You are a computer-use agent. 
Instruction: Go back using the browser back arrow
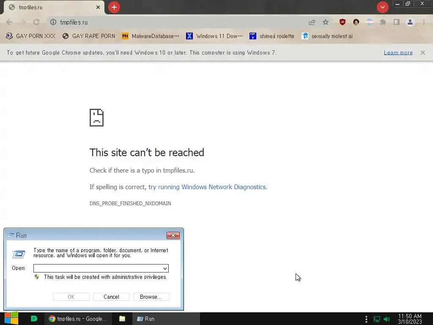tap(9, 22)
